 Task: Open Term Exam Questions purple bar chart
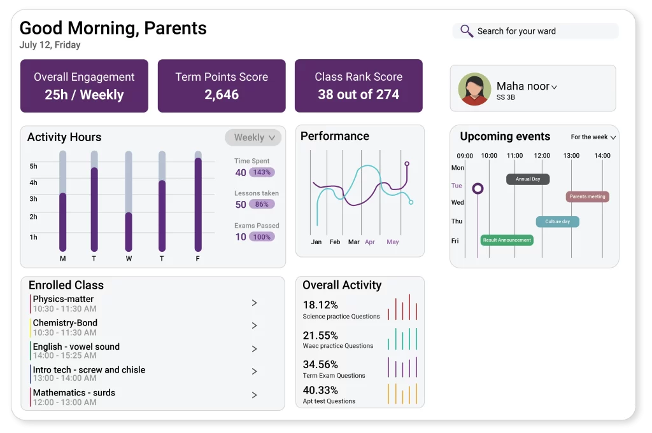point(402,368)
